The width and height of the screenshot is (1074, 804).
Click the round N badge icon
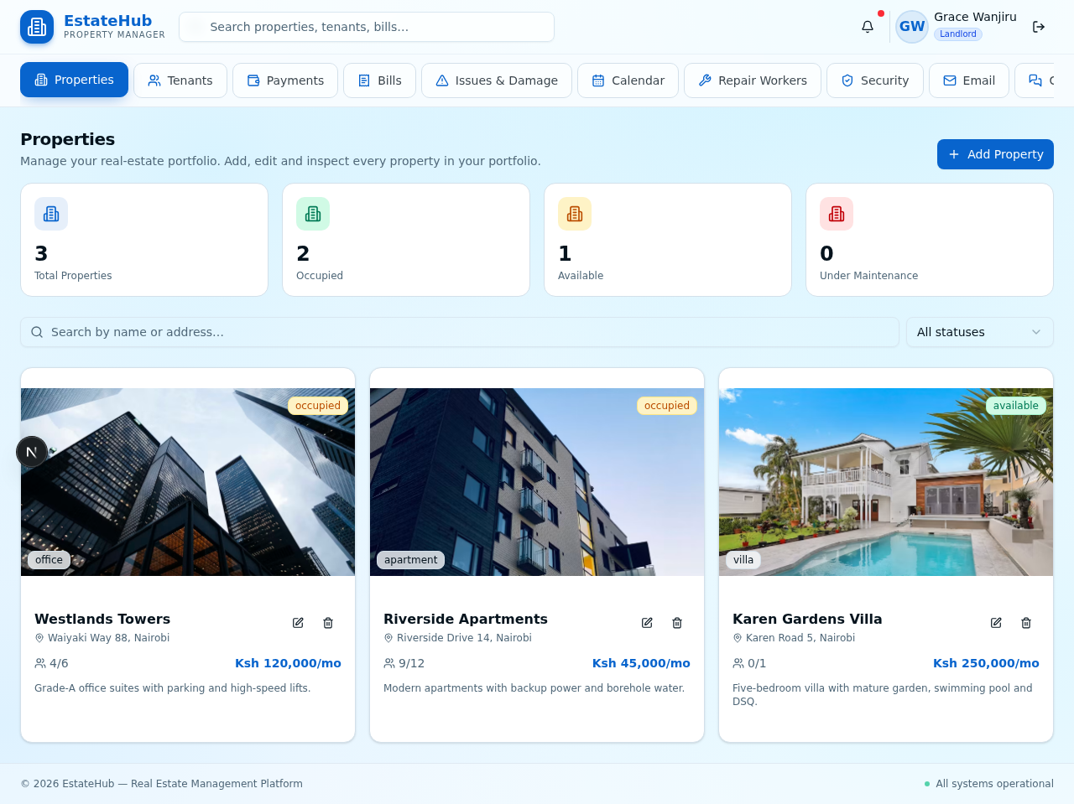tap(32, 452)
